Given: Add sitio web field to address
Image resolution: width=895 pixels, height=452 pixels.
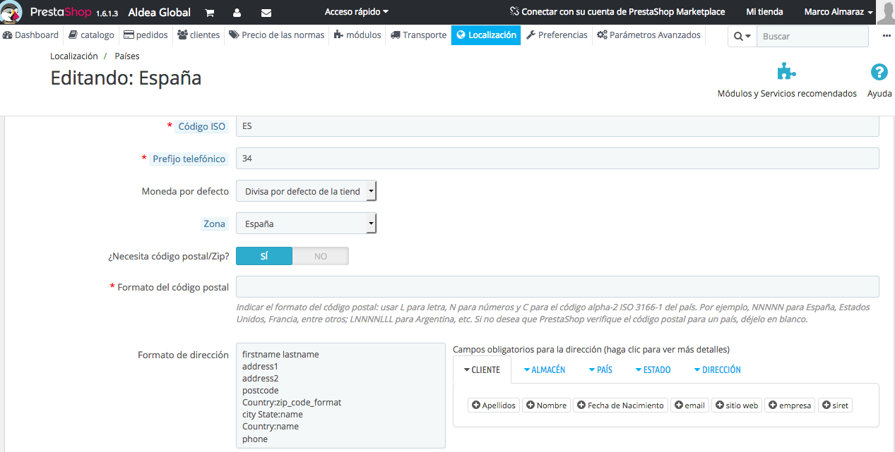Looking at the screenshot, I should [737, 405].
